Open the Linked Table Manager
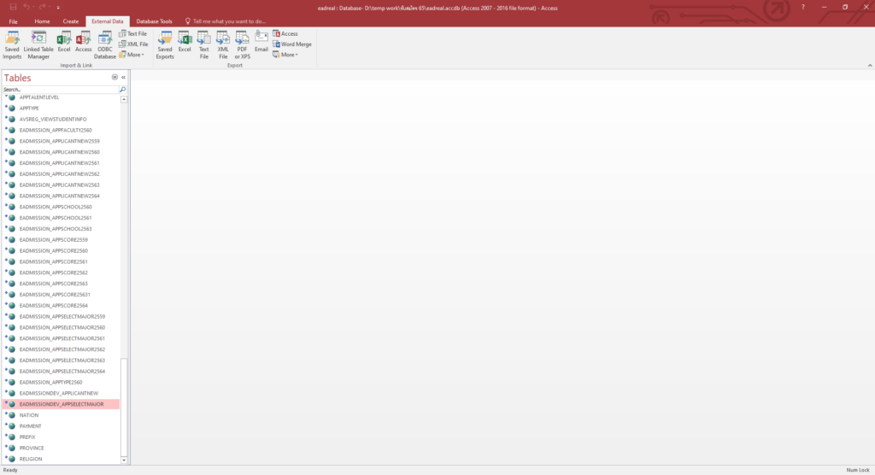This screenshot has width=875, height=475. (38, 44)
